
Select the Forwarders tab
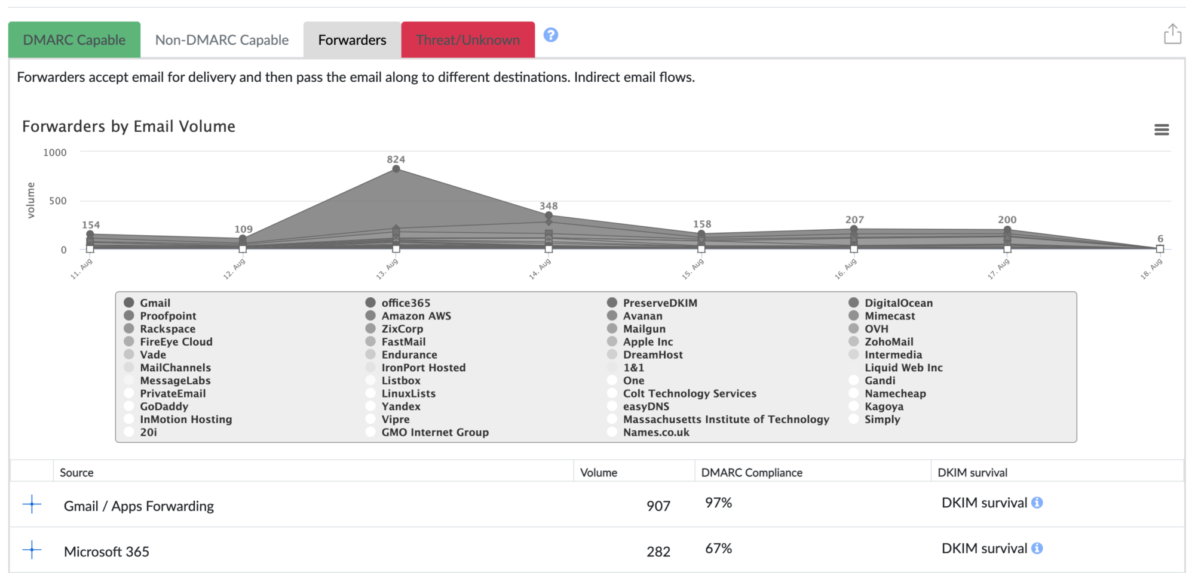pyautogui.click(x=352, y=40)
